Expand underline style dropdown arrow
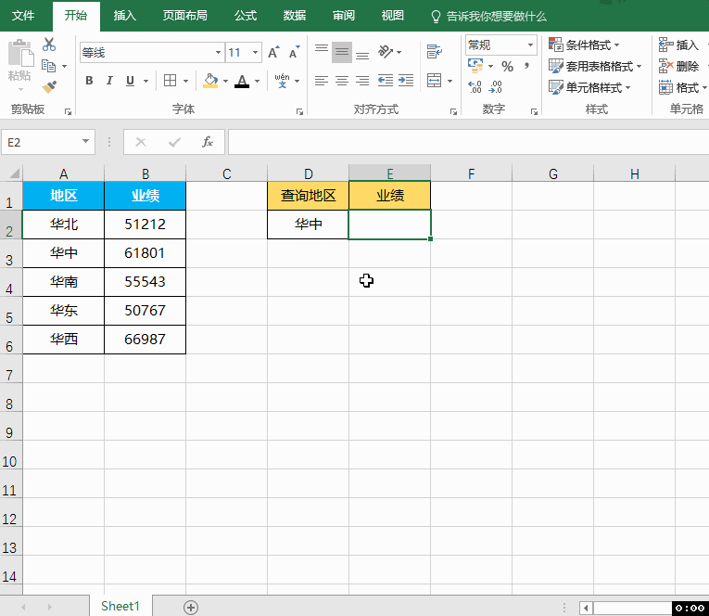The width and height of the screenshot is (709, 616). [146, 81]
